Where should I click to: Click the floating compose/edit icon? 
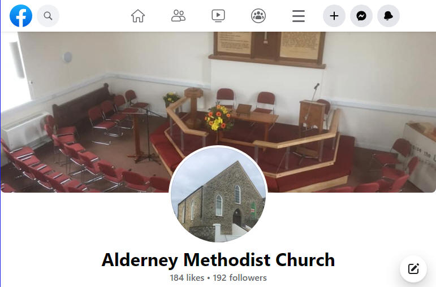pos(413,269)
